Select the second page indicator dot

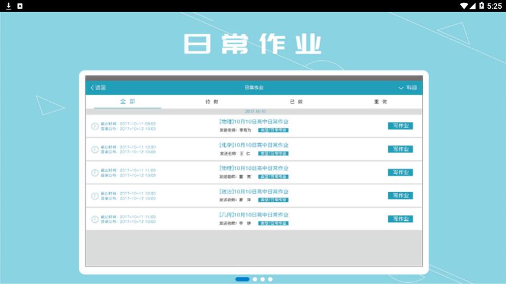coord(255,279)
